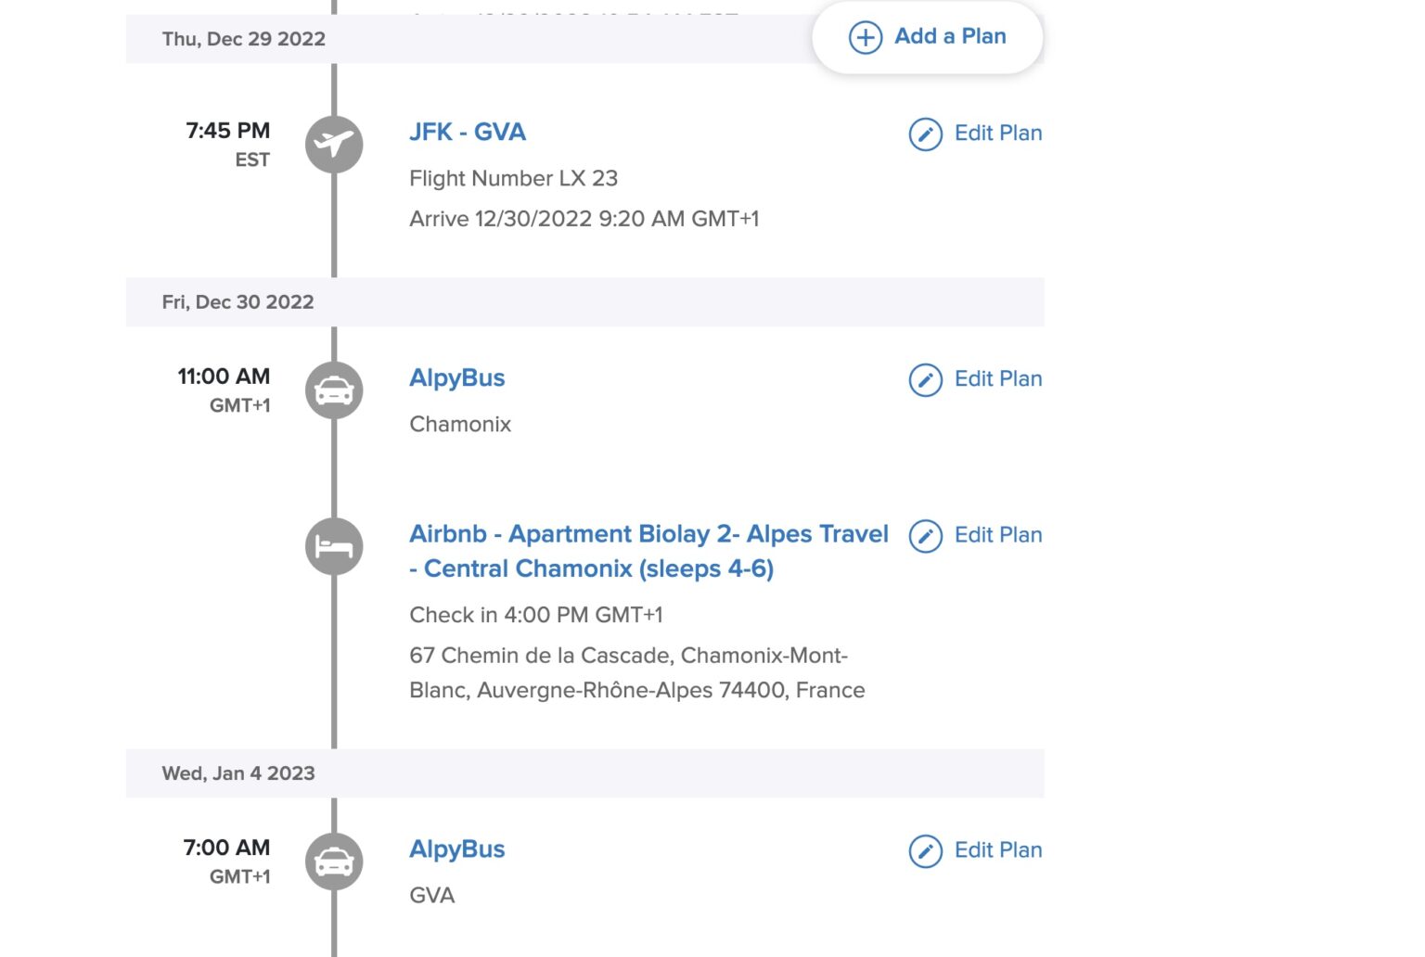Click Edit Plan for Flight Number LX 23
Screen dimensions: 1425x957
[x=999, y=133]
